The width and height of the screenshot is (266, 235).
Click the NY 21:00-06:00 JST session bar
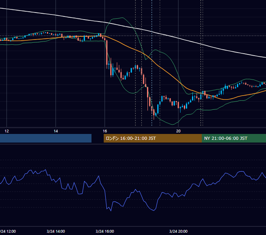point(234,138)
